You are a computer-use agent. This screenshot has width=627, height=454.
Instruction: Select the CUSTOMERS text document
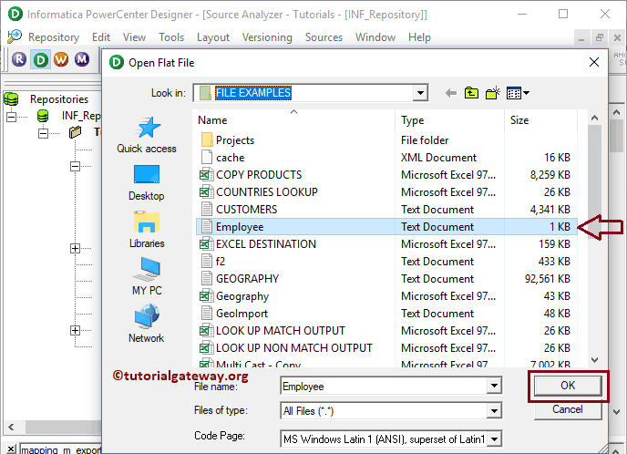(239, 210)
